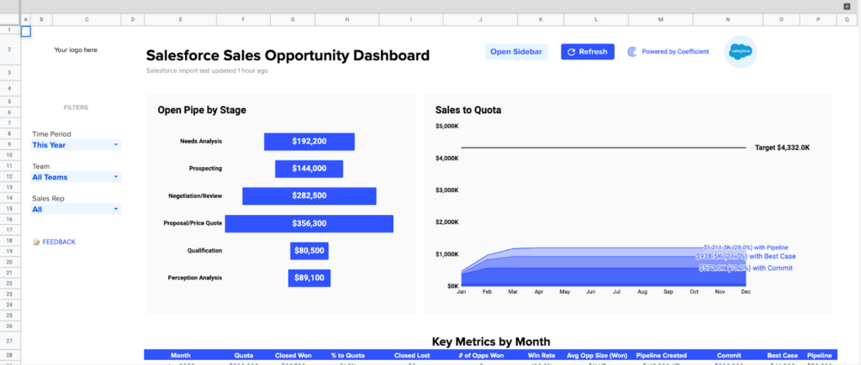Viewport: 861px width, 365px height.
Task: Click the Coefficient logo icon
Action: [632, 52]
